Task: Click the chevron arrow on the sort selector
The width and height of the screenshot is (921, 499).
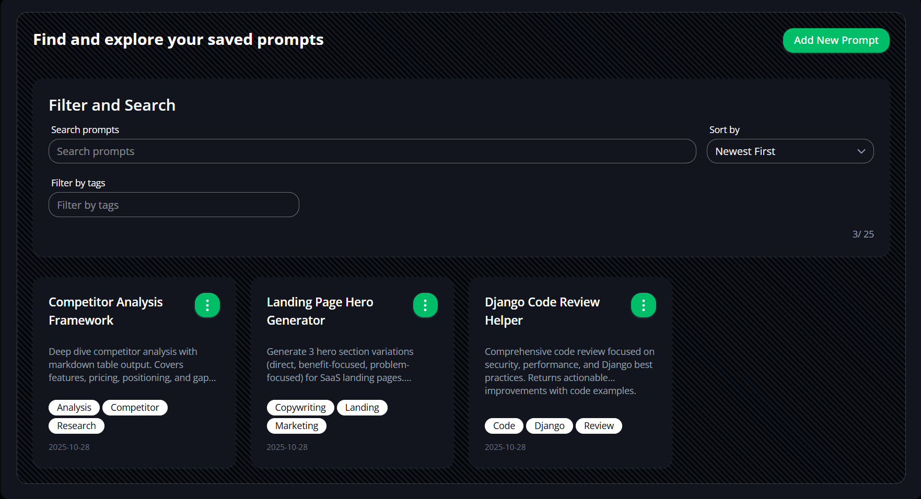Action: (861, 151)
